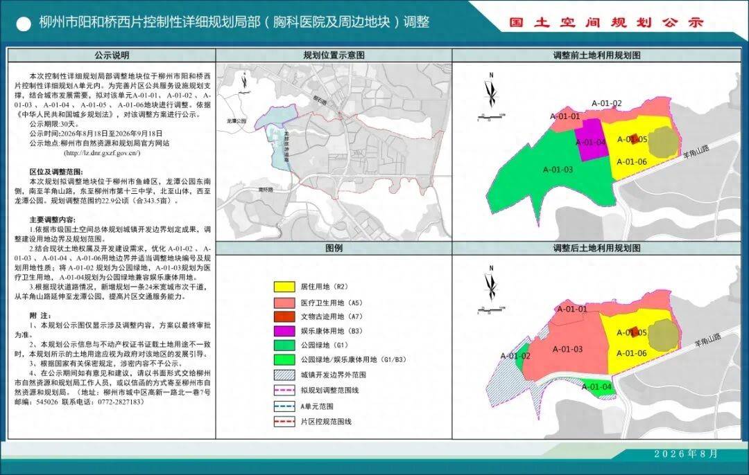749x475 pixels.
Task: Click the red dashed 片区控规范围线 legend icon
Action: click(284, 422)
